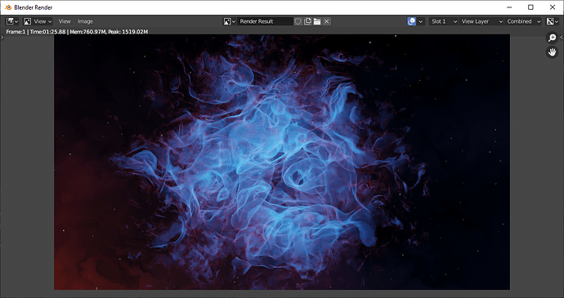Minimize the Blender Render window
564x298 pixels.
click(x=509, y=7)
